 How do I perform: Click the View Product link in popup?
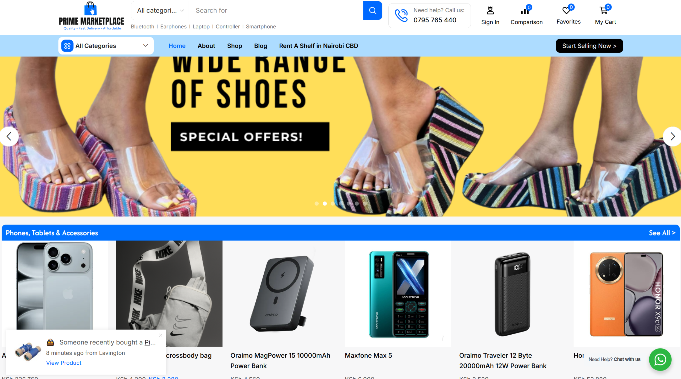coord(64,363)
